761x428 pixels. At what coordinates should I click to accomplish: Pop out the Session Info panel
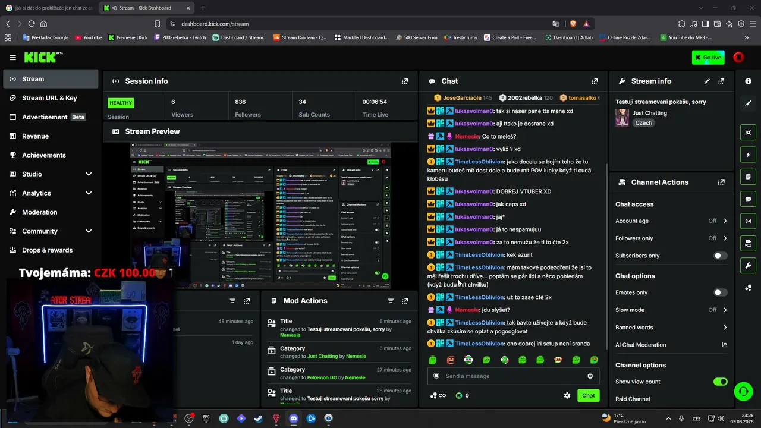405,81
